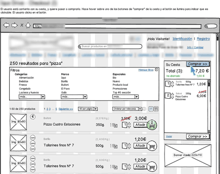The width and height of the screenshot is (220, 174).
Task: Click the basket list scrollbar down arrow
Action: pos(209,131)
